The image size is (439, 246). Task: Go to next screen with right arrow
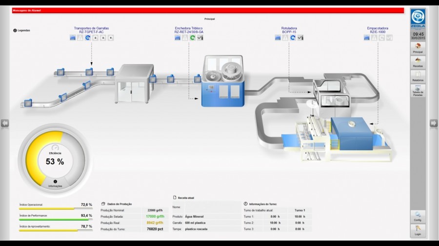click(x=434, y=123)
